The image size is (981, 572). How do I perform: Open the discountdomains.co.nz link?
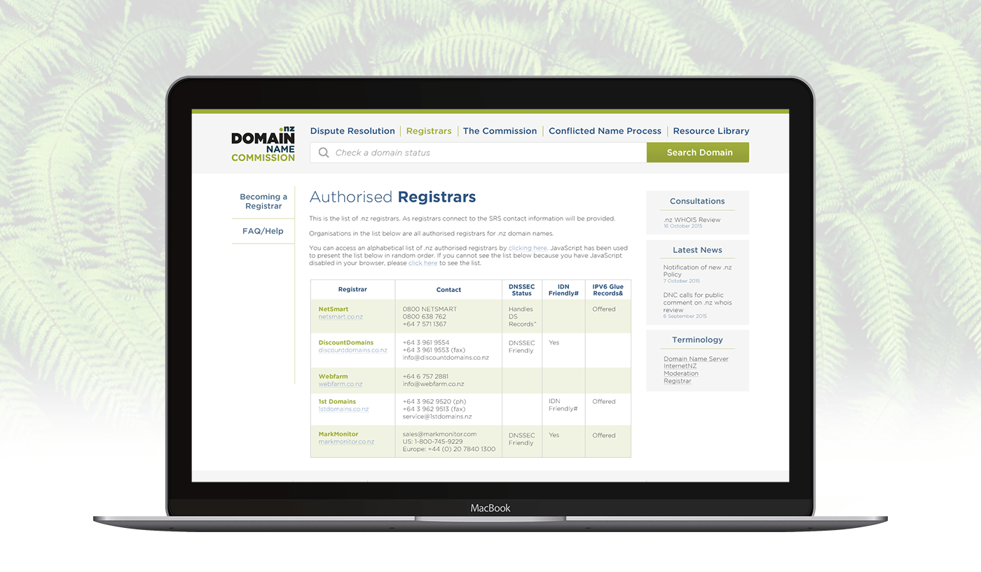click(x=352, y=350)
